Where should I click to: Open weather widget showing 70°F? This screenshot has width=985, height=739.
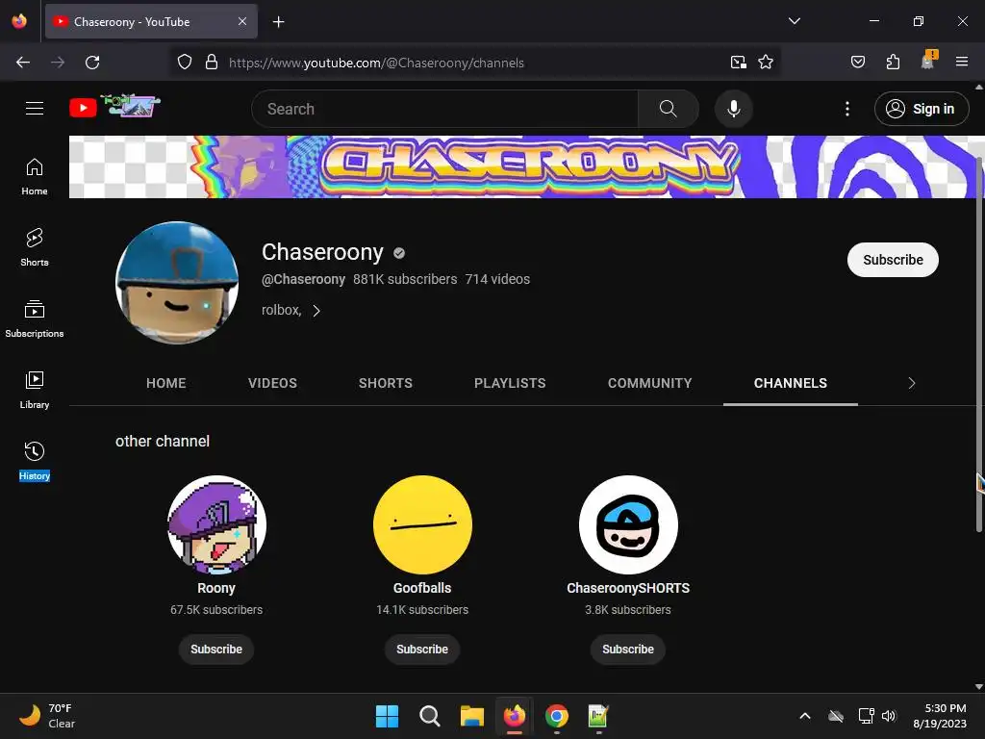point(47,716)
